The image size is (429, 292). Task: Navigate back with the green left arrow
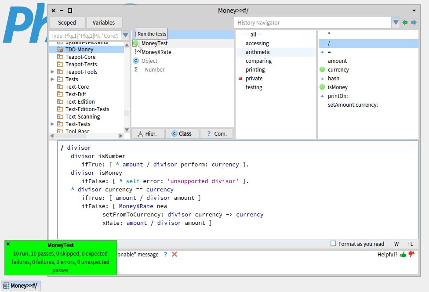405,22
